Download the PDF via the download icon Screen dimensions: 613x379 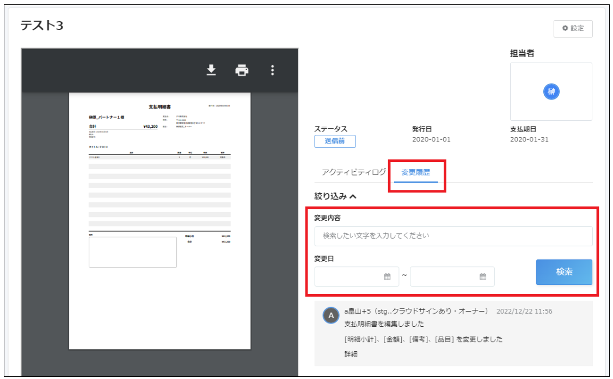[211, 70]
